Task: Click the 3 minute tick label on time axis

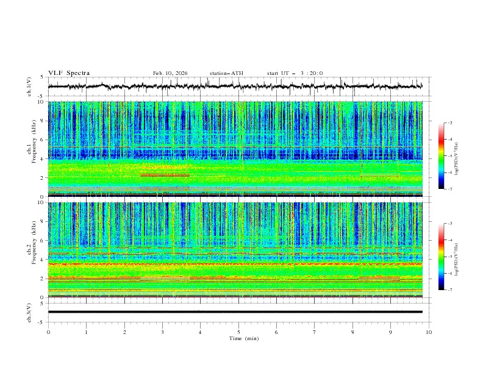Action: pyautogui.click(x=162, y=332)
